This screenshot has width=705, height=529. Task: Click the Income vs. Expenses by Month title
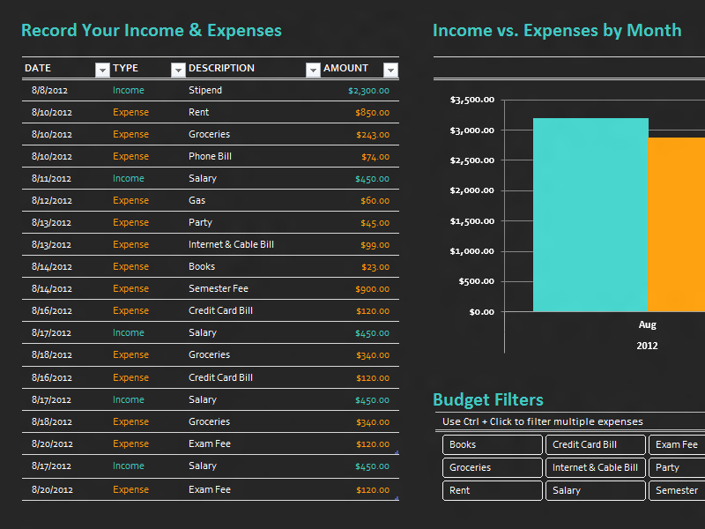(557, 30)
